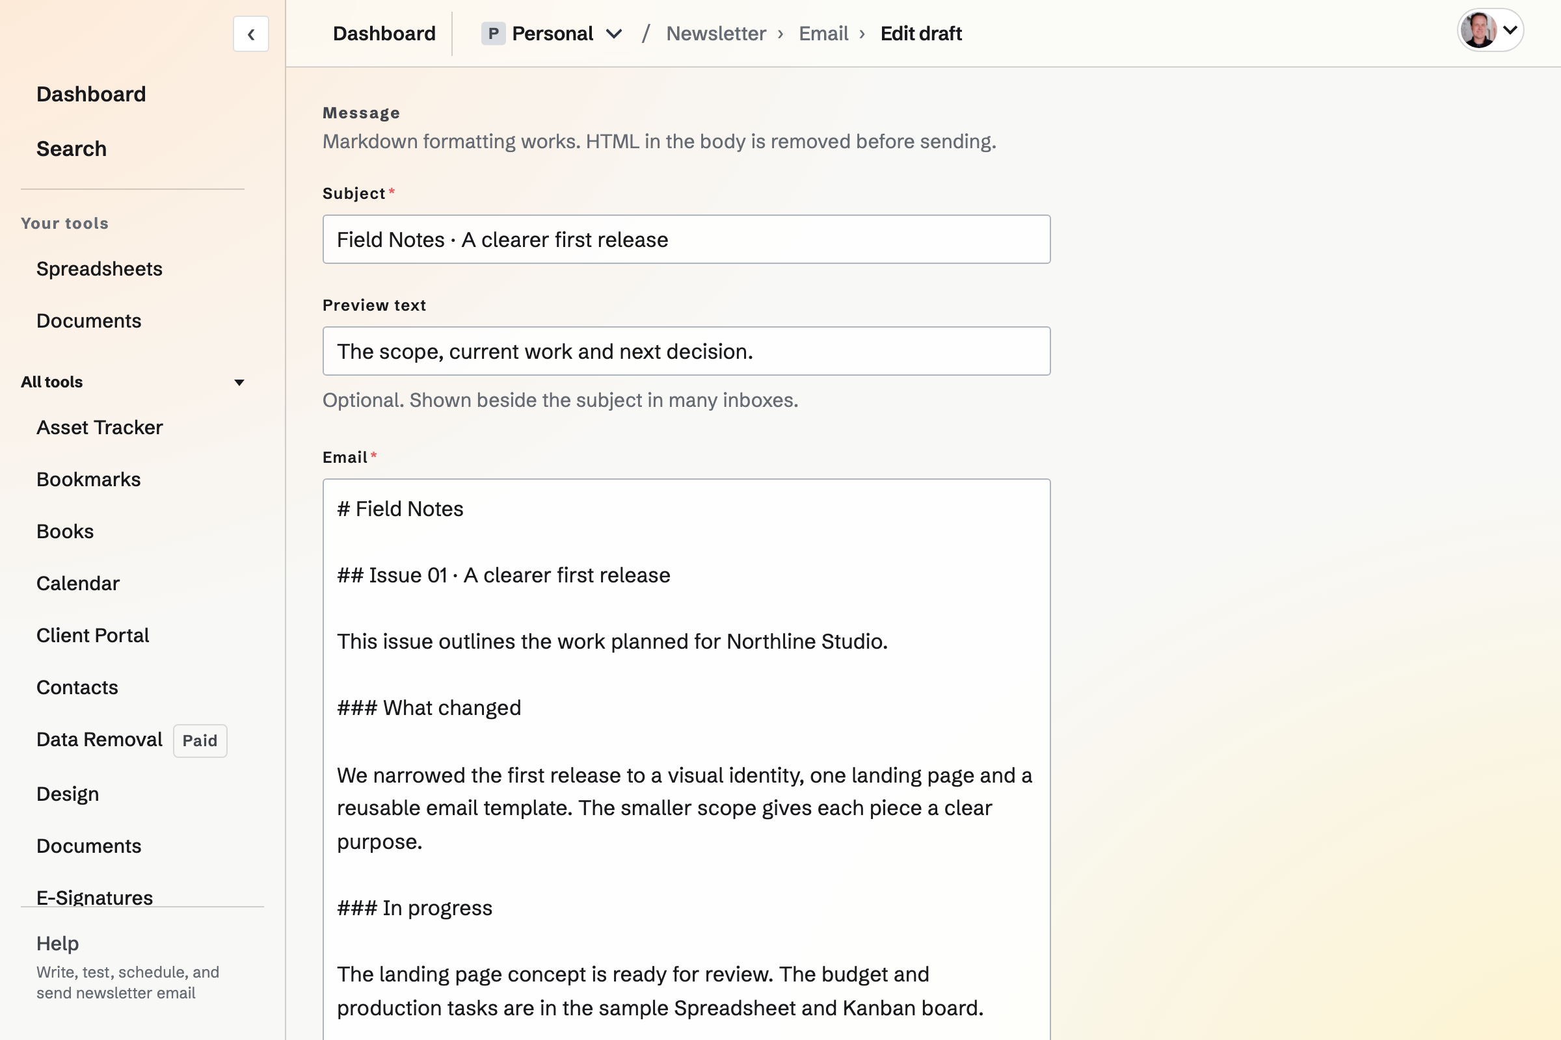Click the '## Issue 01' heading line
Image resolution: width=1561 pixels, height=1040 pixels.
[503, 575]
